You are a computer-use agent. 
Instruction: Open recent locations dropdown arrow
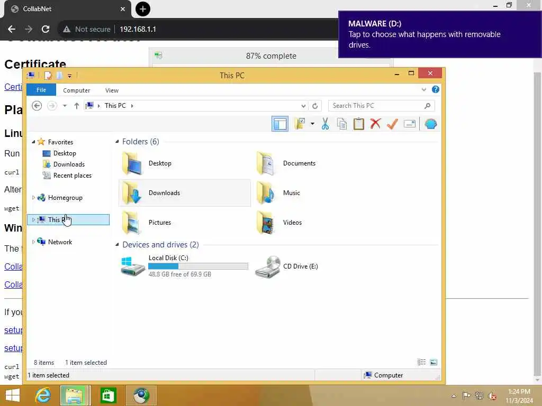click(x=65, y=106)
